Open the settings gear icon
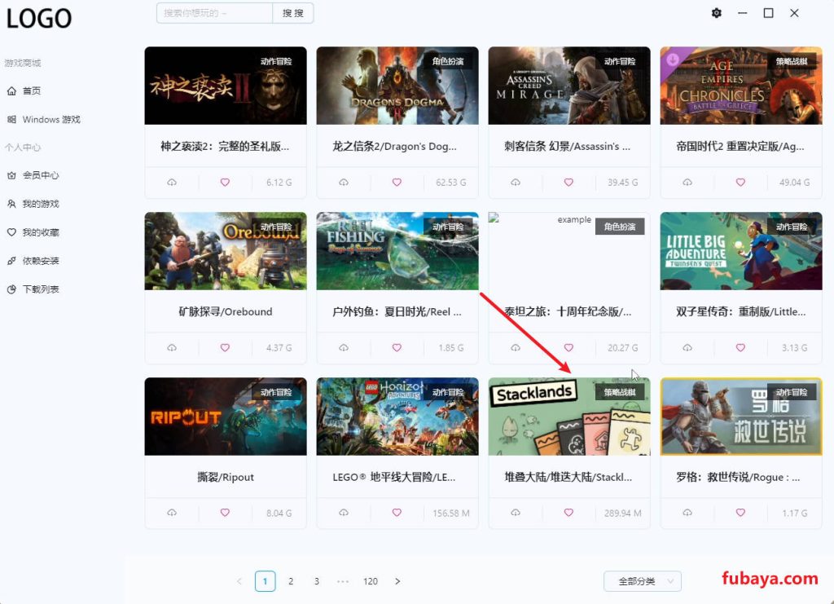Viewport: 834px width, 604px height. [x=717, y=13]
